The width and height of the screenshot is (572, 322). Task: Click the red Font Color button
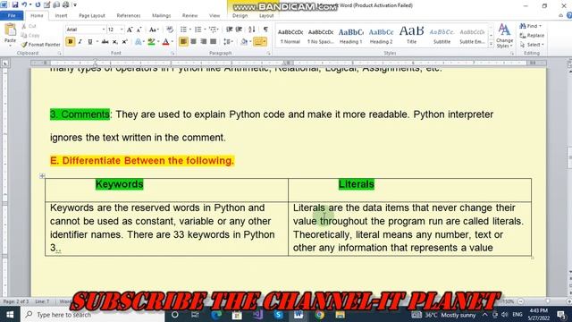tap(165, 42)
